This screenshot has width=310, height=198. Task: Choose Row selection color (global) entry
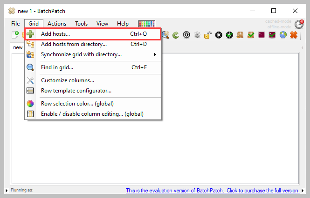(93, 104)
